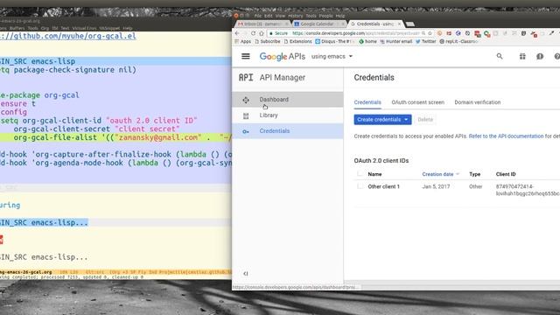The height and width of the screenshot is (315, 560).
Task: Open the People menu in Chrome
Action: click(x=325, y=16)
